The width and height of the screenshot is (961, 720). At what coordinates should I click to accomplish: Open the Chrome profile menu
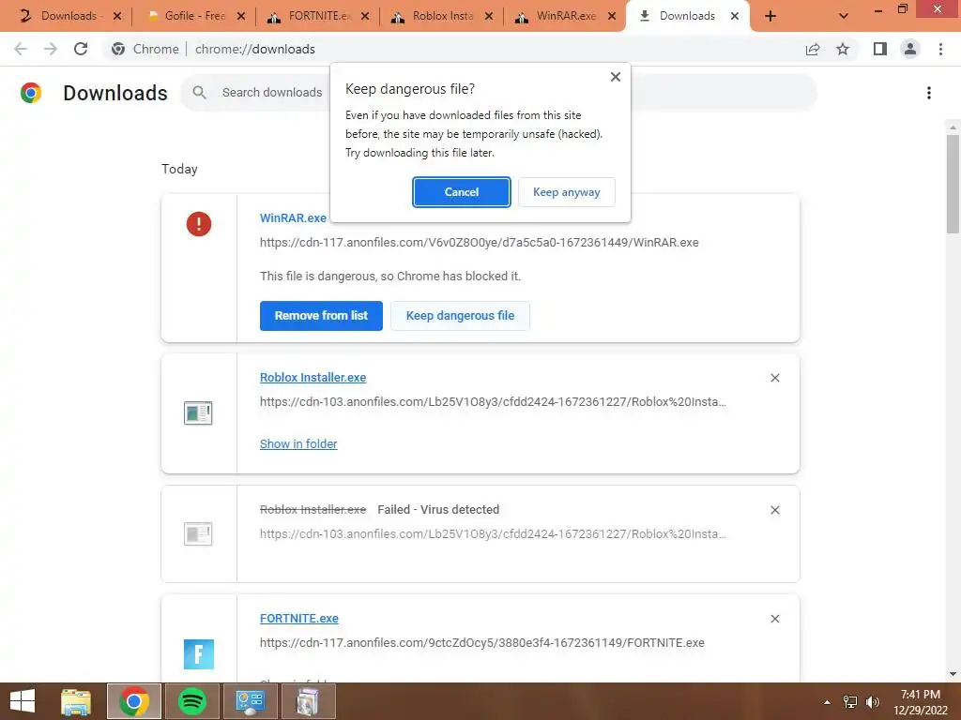(x=910, y=49)
